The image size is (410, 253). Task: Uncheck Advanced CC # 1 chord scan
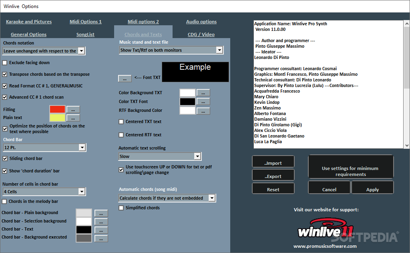click(6, 97)
